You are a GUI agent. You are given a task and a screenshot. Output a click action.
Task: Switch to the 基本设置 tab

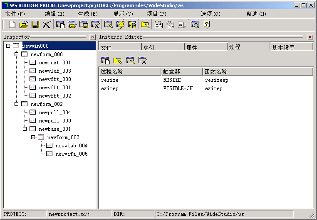pos(292,47)
